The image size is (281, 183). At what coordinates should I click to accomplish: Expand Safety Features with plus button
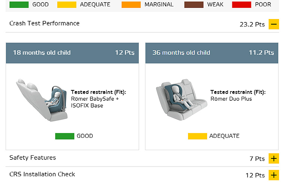[274, 158]
